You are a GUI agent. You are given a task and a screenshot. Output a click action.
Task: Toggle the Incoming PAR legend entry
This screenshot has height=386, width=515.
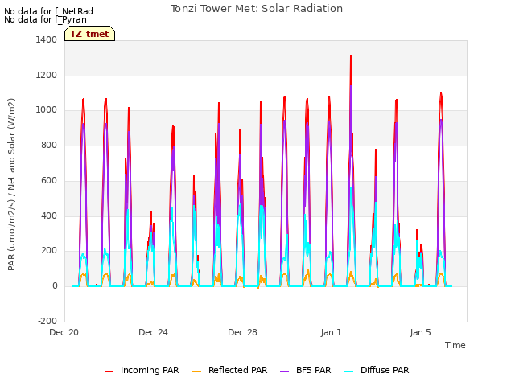142,370
